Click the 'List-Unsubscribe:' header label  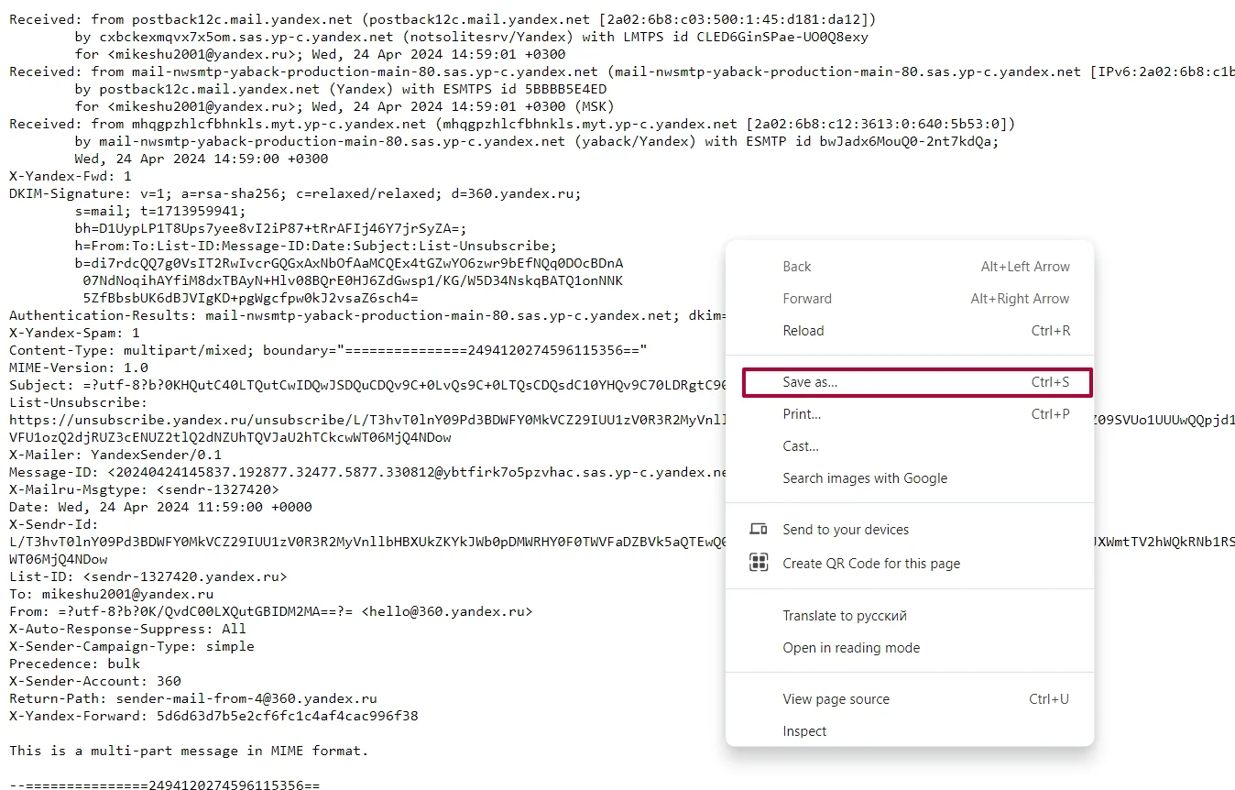(x=78, y=402)
